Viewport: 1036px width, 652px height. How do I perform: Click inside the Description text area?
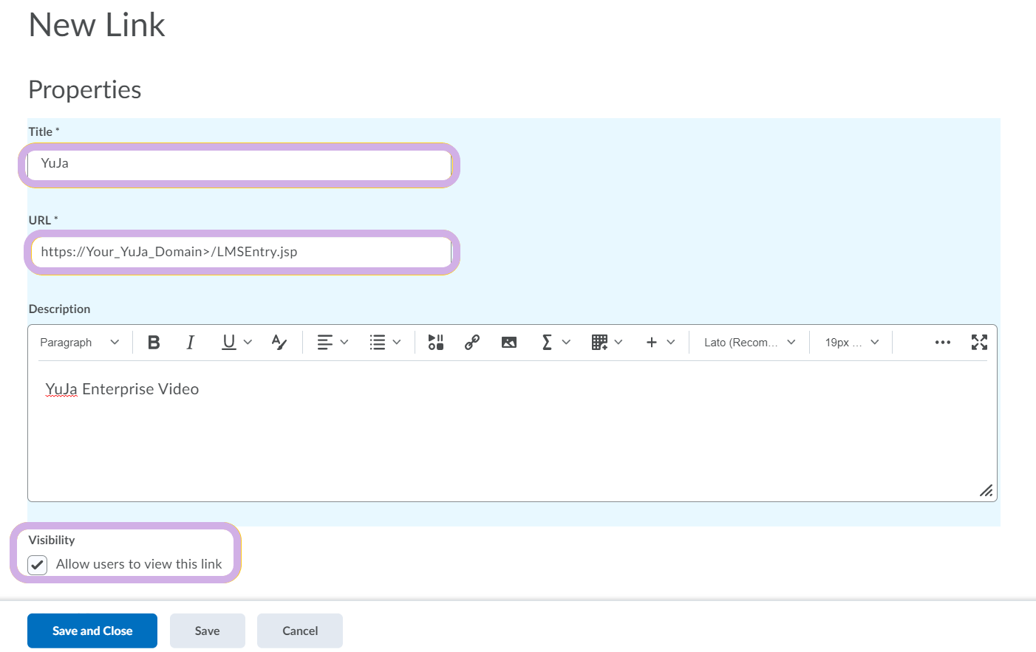(512, 430)
